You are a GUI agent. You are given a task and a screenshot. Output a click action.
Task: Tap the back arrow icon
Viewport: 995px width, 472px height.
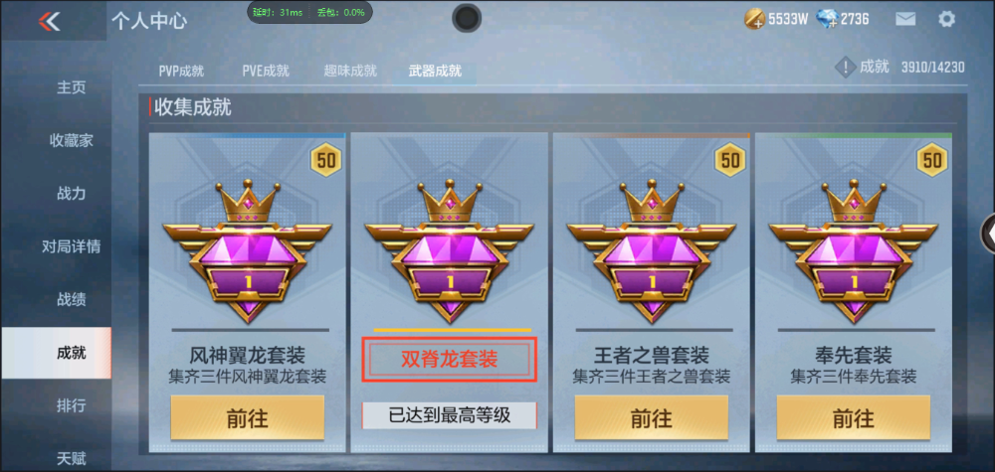tap(49, 21)
